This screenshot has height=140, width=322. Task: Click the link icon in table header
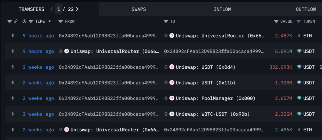tap(16, 21)
